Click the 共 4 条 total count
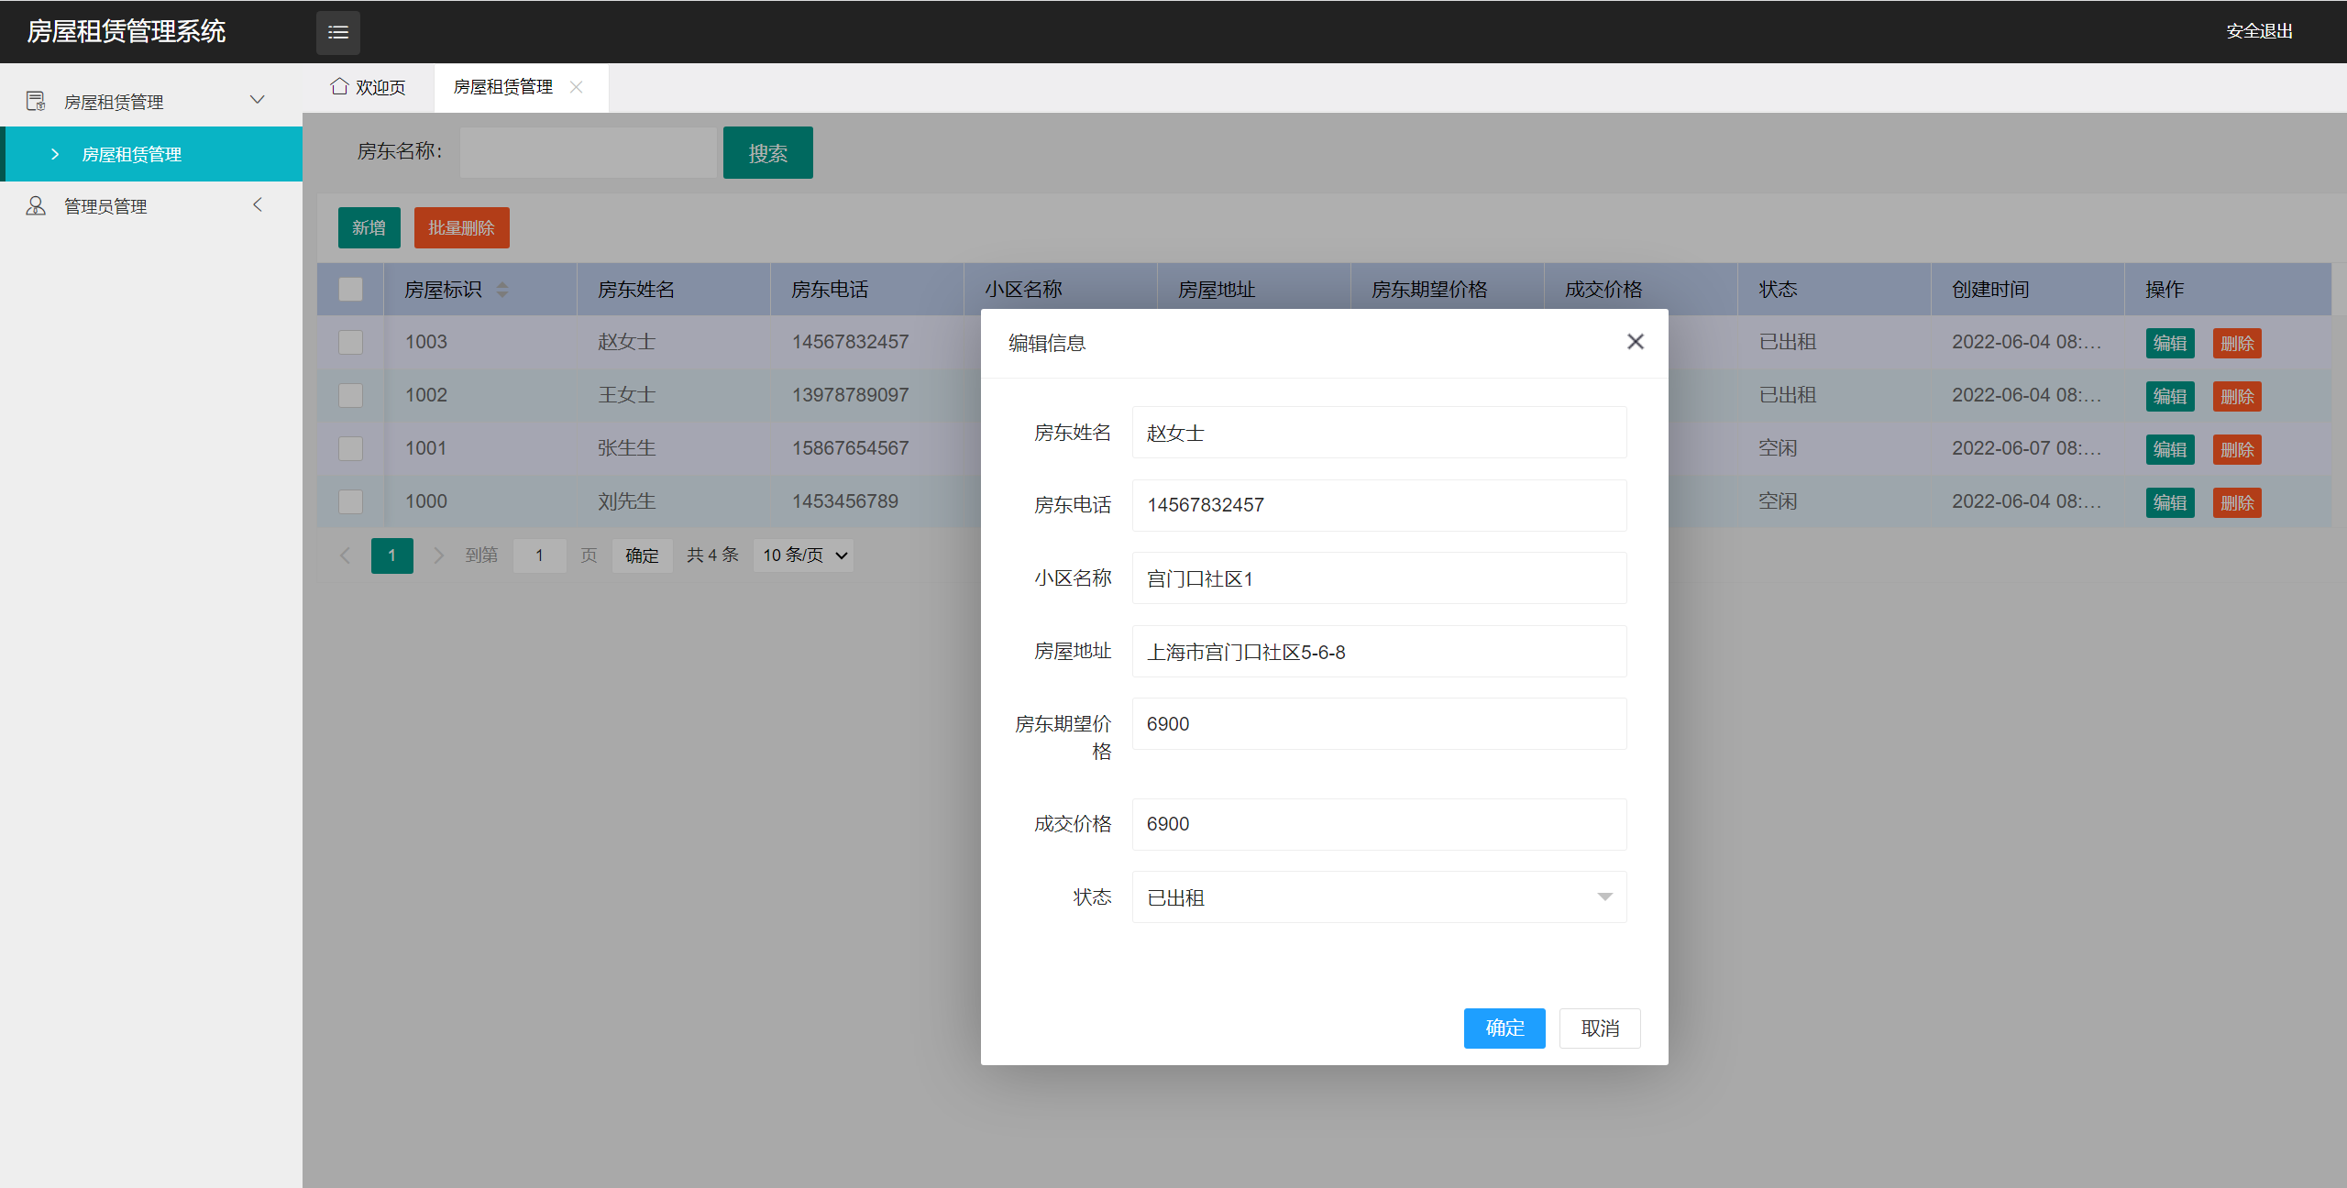 (712, 555)
